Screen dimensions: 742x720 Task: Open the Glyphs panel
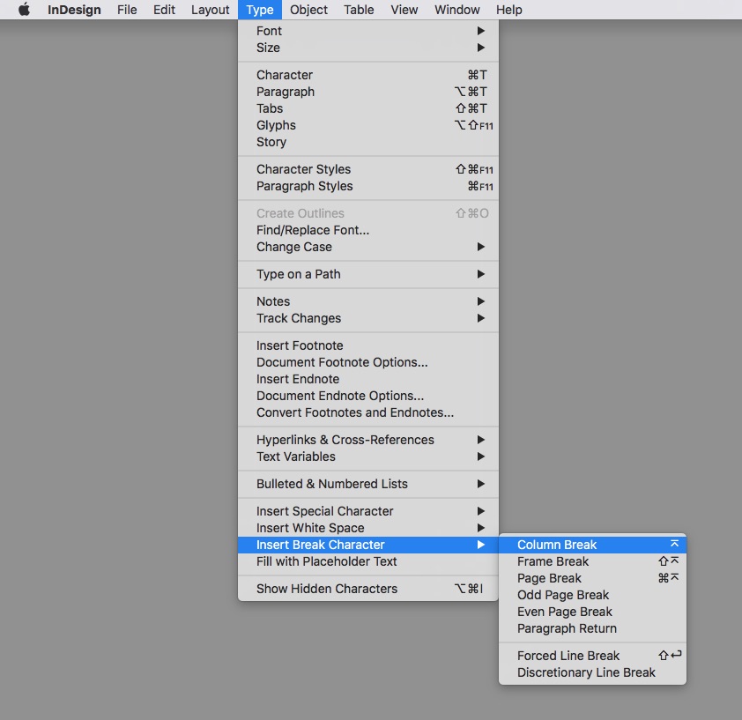276,125
